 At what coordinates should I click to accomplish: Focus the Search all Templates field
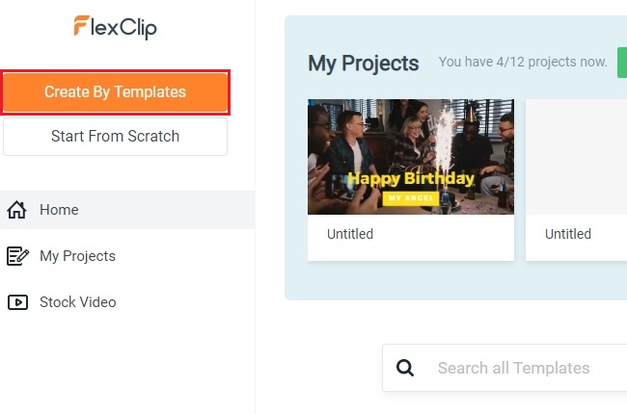[x=521, y=368]
